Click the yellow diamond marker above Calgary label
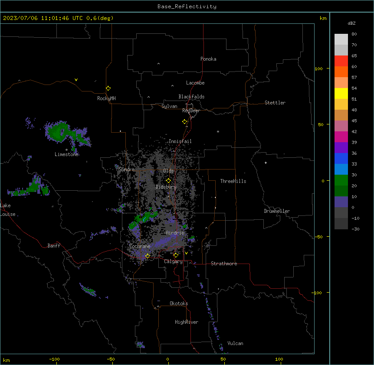 point(176,255)
